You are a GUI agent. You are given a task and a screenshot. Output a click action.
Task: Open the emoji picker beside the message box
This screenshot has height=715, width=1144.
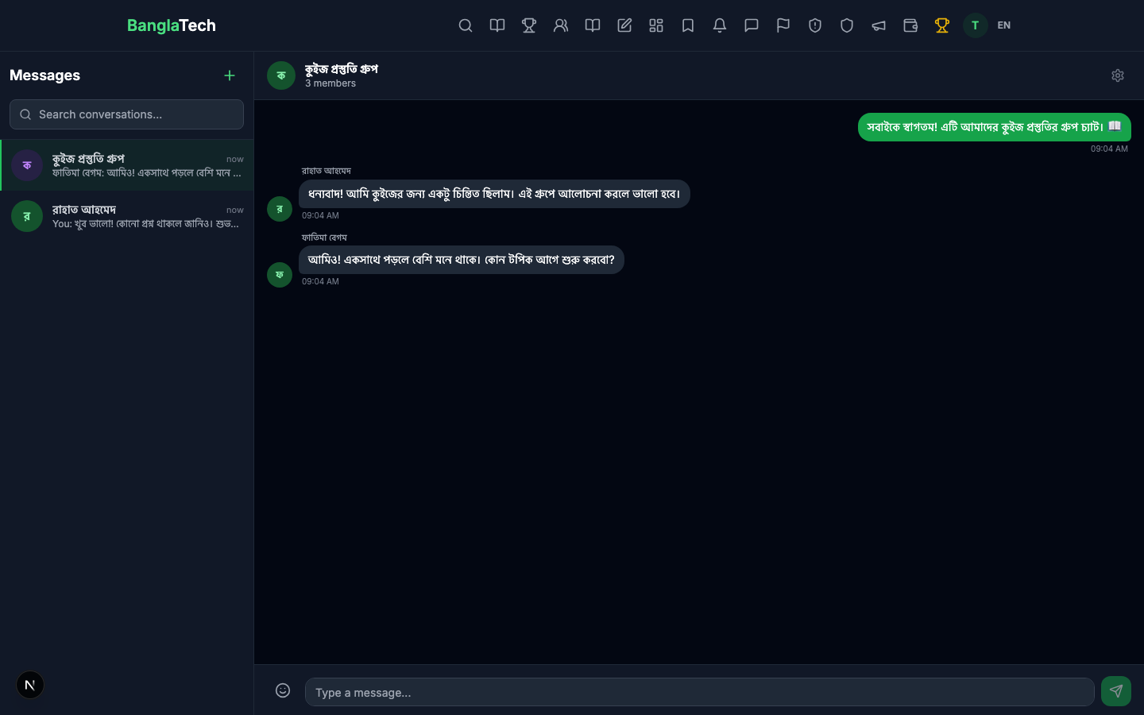click(x=283, y=690)
